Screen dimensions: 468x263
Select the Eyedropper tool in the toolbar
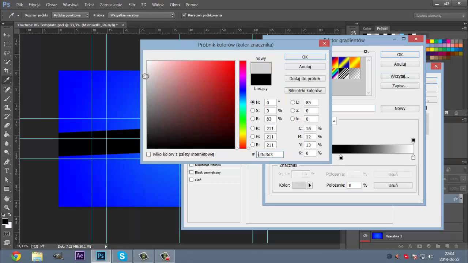click(x=7, y=80)
